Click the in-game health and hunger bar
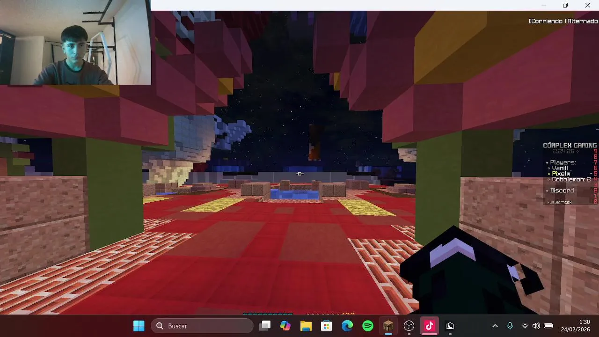Image resolution: width=599 pixels, height=337 pixels. pos(299,314)
